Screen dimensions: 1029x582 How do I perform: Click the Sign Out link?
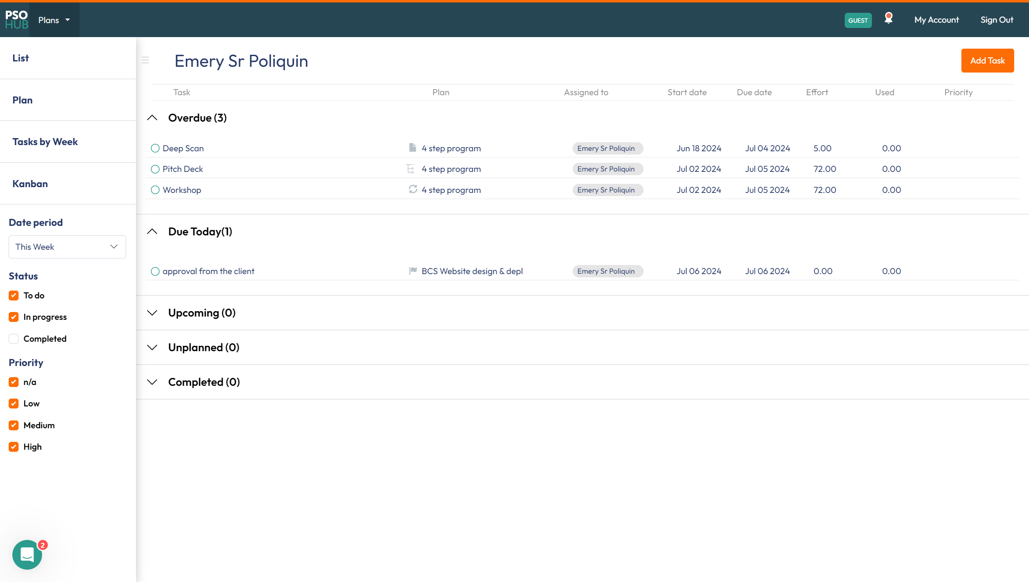(x=996, y=20)
